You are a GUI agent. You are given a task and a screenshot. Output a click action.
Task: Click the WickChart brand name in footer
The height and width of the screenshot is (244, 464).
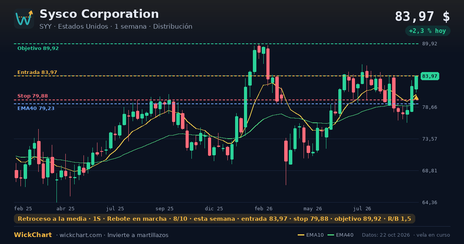click(33, 235)
